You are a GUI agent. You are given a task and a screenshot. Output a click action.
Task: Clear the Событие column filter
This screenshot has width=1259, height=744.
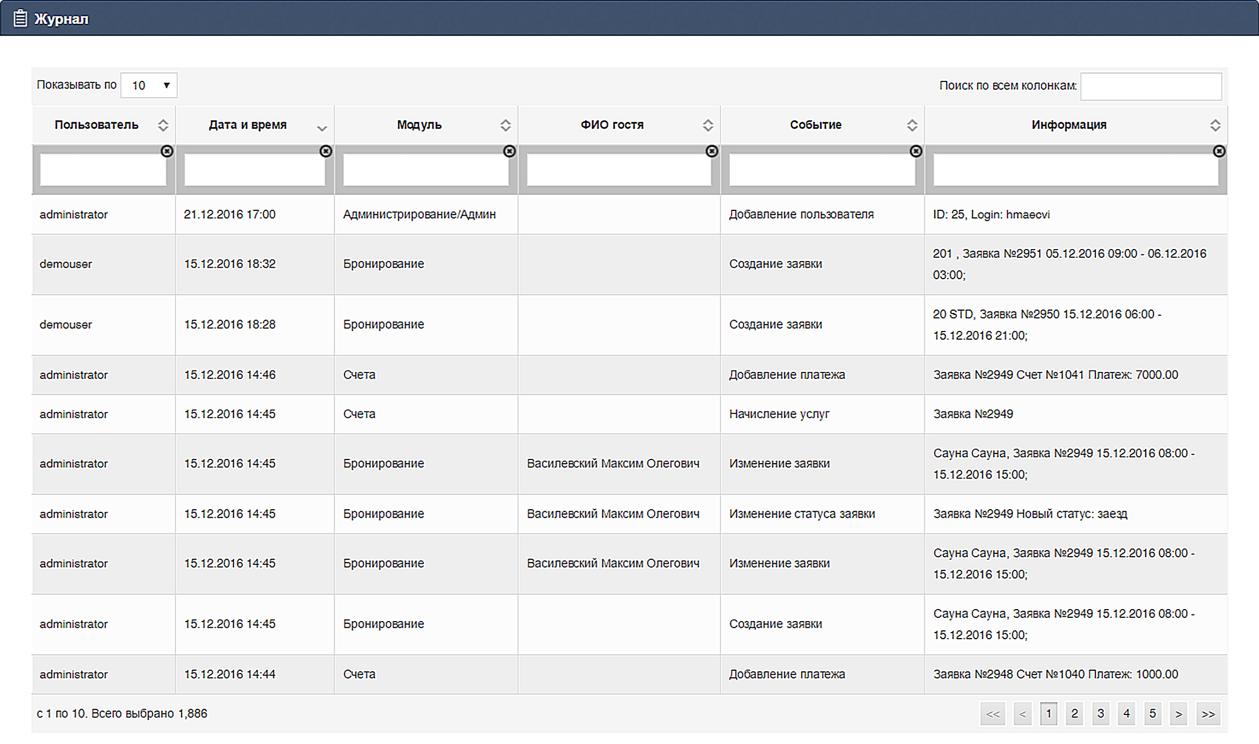[x=916, y=151]
